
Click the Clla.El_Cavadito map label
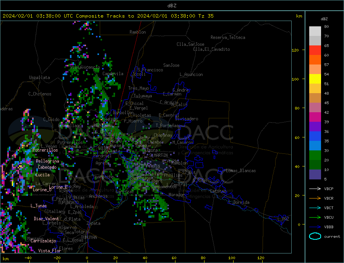(x=211, y=49)
